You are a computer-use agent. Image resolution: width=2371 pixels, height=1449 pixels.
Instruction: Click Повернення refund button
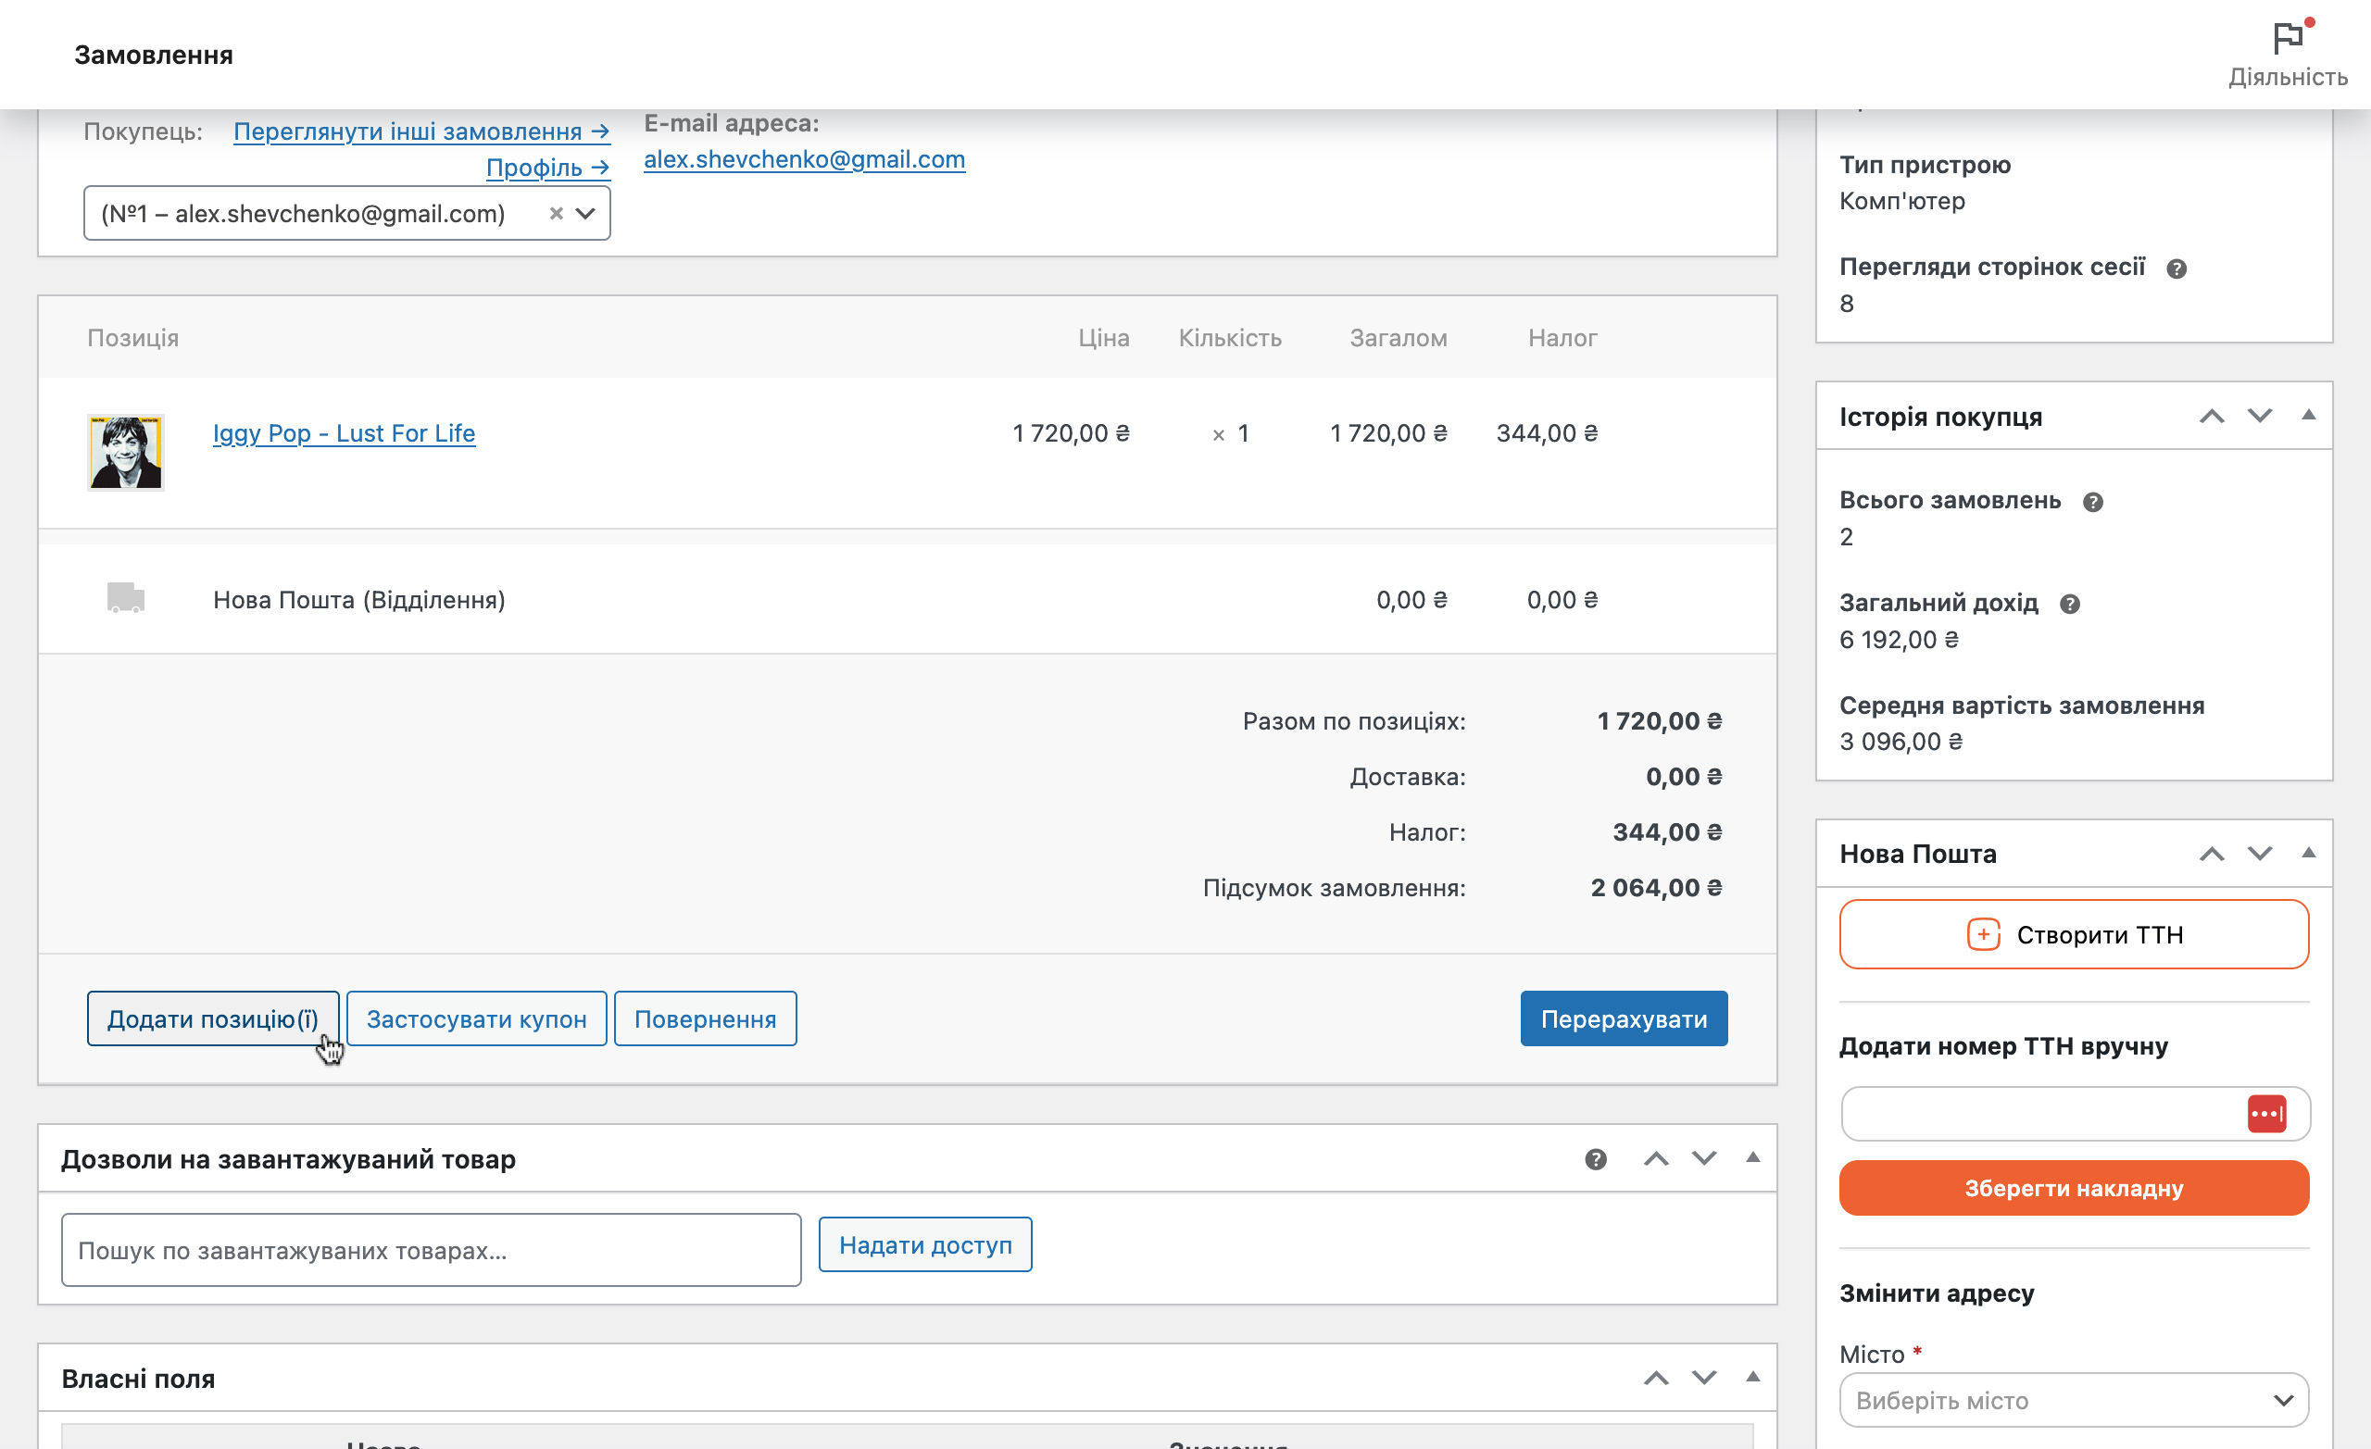pyautogui.click(x=706, y=1018)
